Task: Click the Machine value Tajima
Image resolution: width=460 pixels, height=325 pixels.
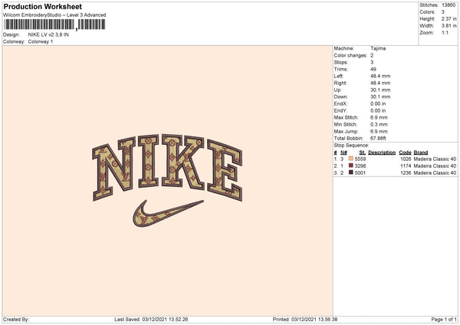Action: 378,48
